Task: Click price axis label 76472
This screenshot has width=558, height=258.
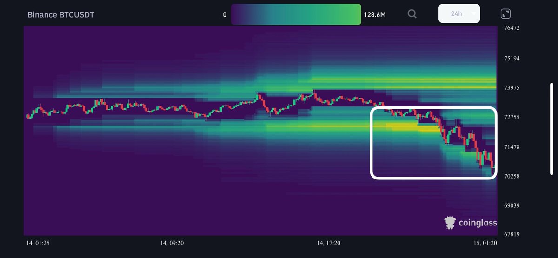Action: 511,28
